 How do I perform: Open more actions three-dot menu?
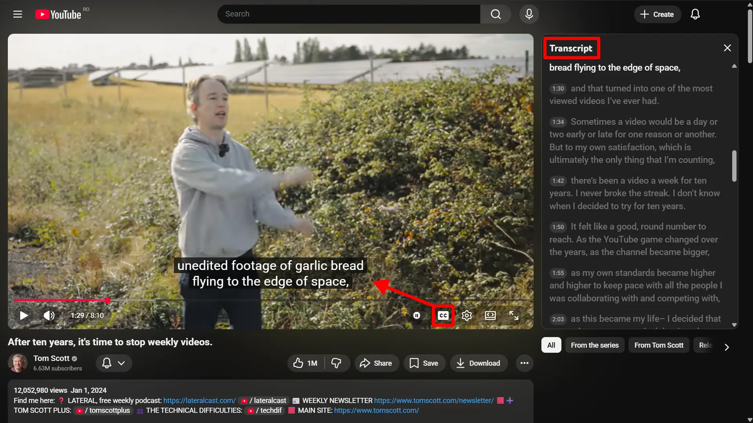click(x=524, y=363)
